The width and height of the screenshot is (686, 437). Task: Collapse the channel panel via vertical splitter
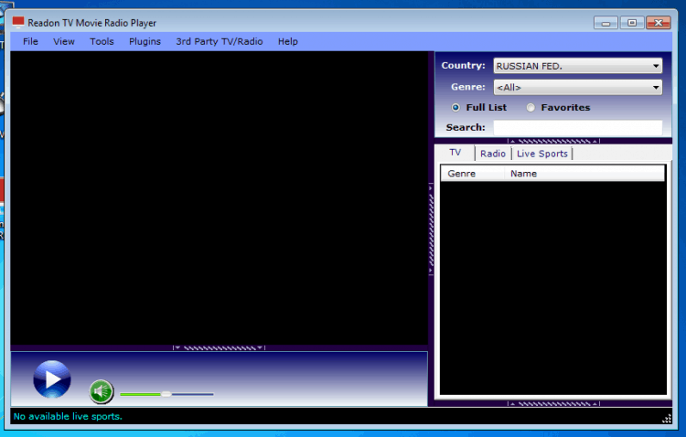[x=431, y=229]
